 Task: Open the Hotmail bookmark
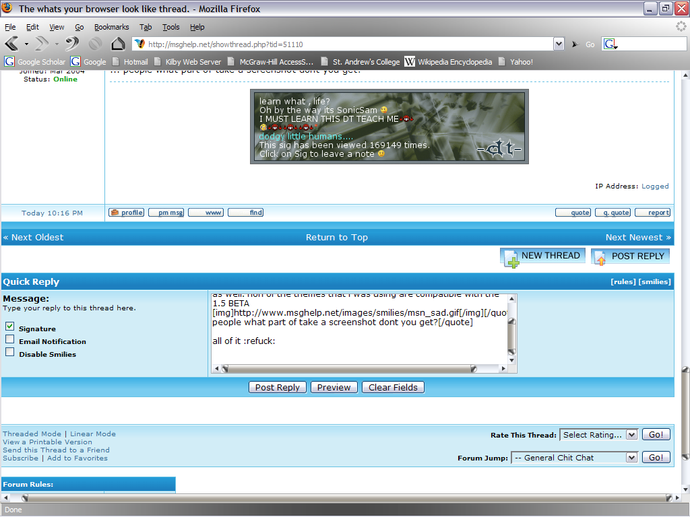click(x=130, y=61)
